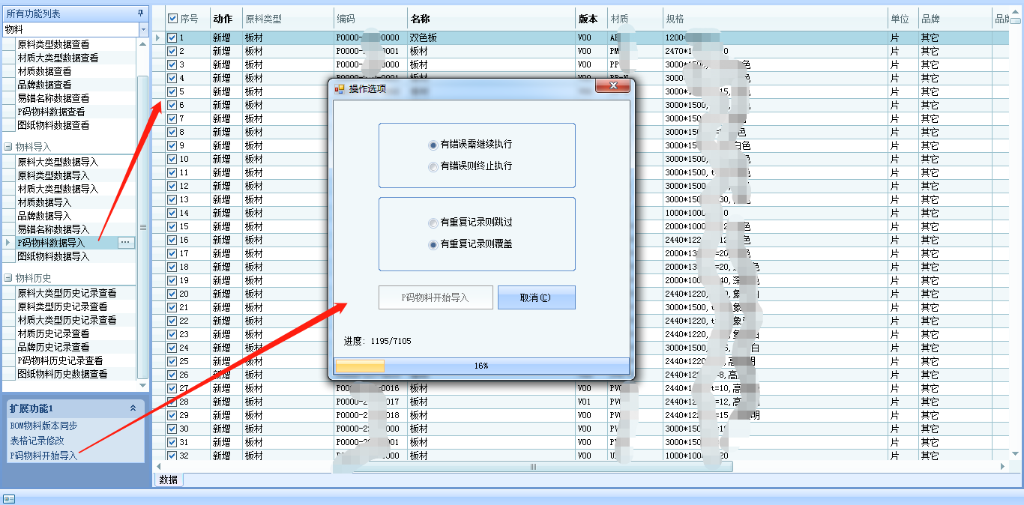This screenshot has width=1024, height=505.
Task: Click the 进度: 1195/7105 progress text
Action: point(377,341)
